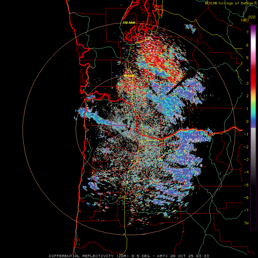Screen dimensions: 258x258
Task: Click the color scale value -4
Action: pos(246,172)
